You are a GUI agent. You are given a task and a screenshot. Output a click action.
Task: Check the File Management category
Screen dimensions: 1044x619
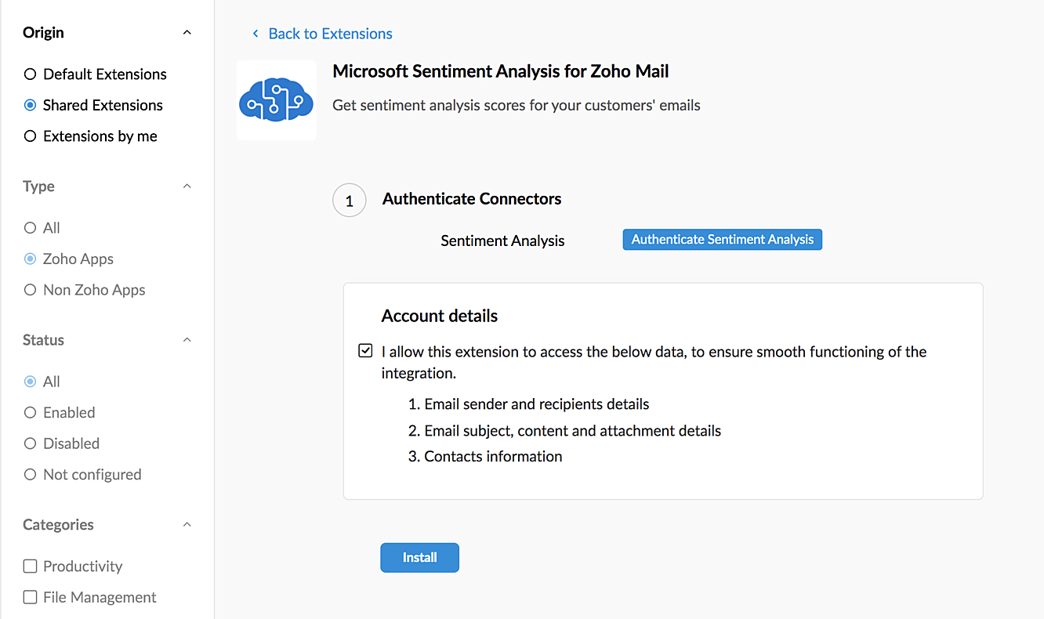tap(31, 597)
